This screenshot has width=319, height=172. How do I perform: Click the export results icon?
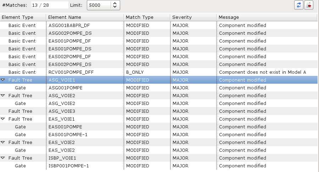[x=309, y=5]
